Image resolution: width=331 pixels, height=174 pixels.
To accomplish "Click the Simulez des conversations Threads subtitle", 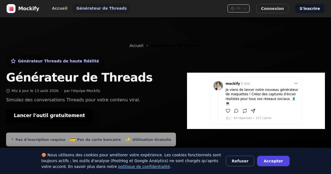I will pyautogui.click(x=73, y=100).
